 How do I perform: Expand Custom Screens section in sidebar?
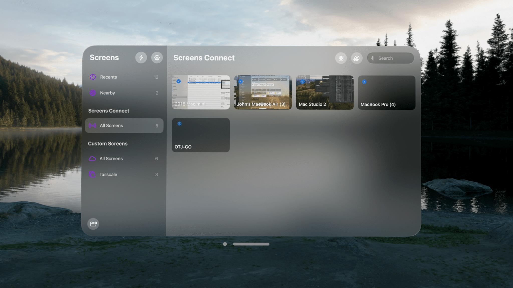pos(107,143)
